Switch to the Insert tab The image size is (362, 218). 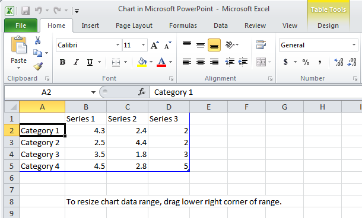(x=90, y=25)
